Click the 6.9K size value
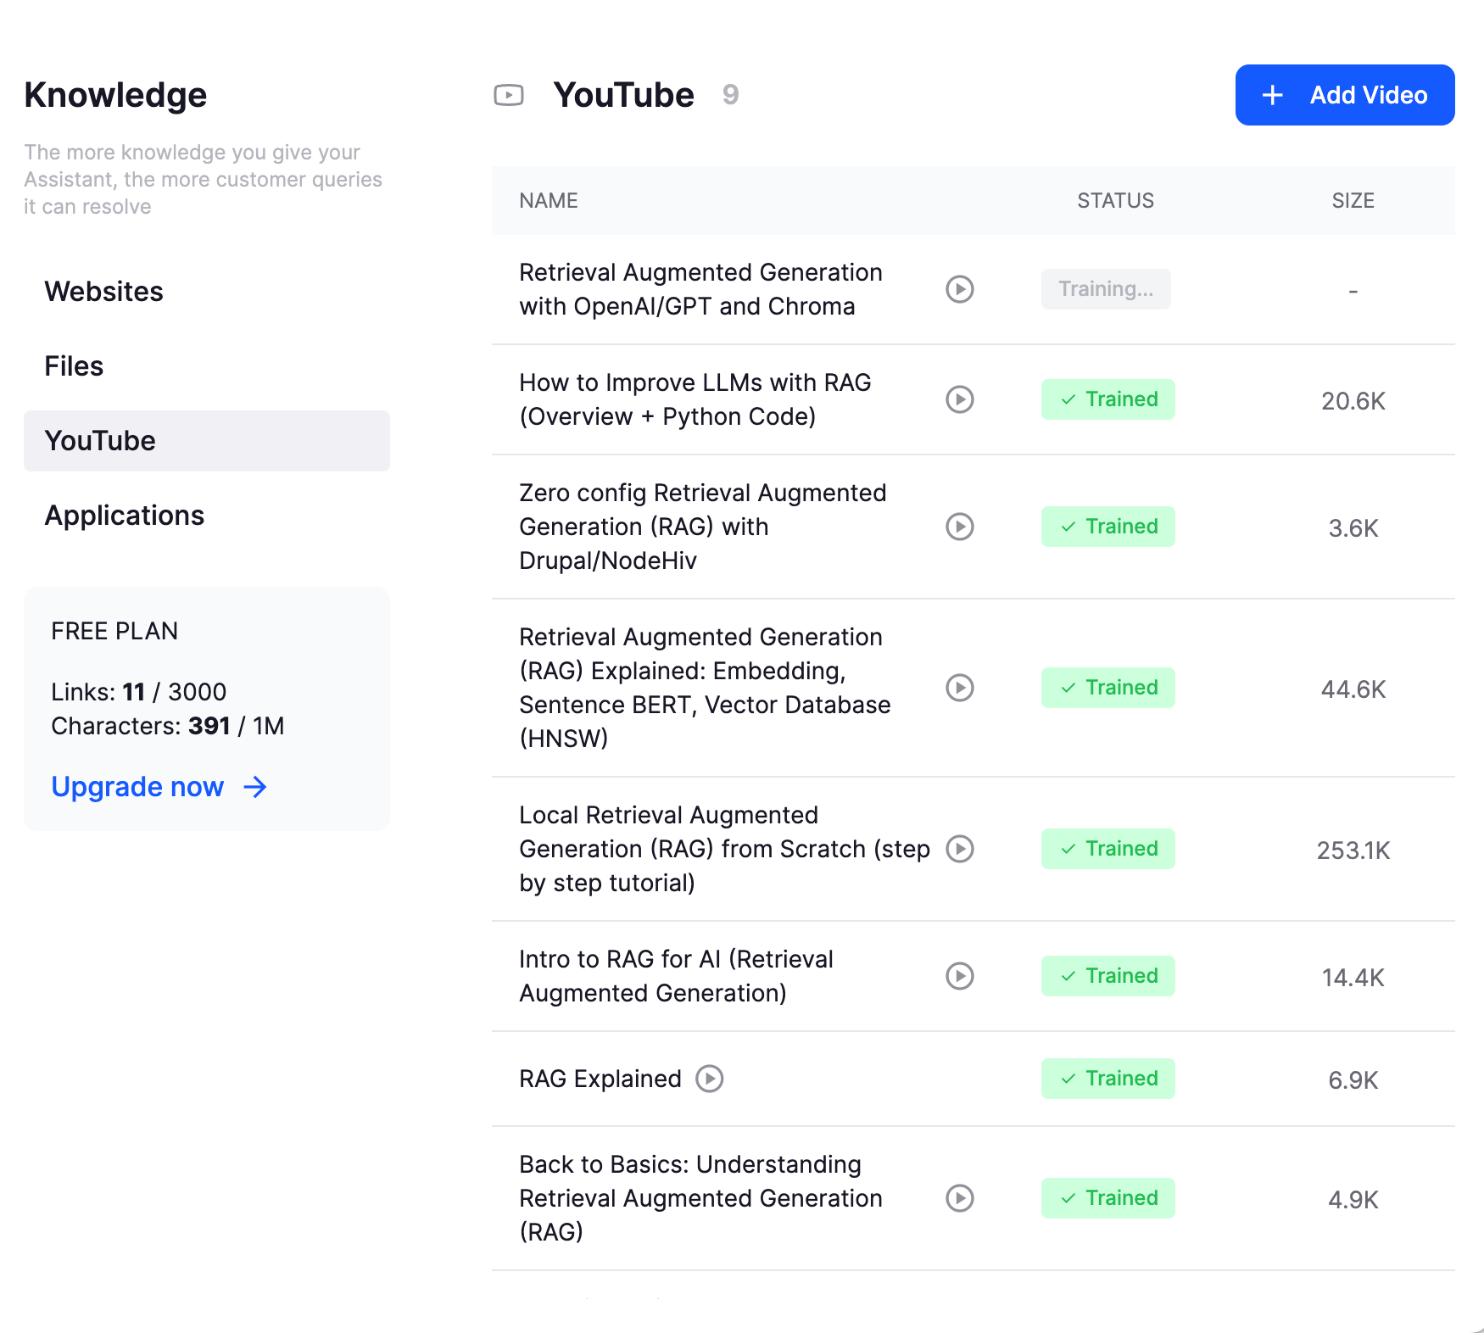 click(1353, 1080)
